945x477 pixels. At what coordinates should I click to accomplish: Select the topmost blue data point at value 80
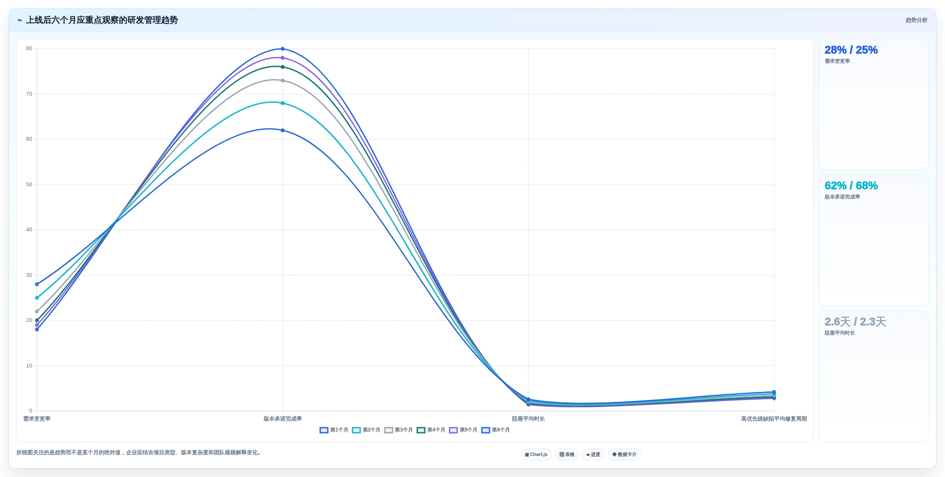click(x=283, y=49)
